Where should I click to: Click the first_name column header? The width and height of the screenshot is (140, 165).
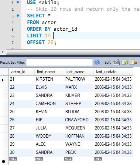49,72
